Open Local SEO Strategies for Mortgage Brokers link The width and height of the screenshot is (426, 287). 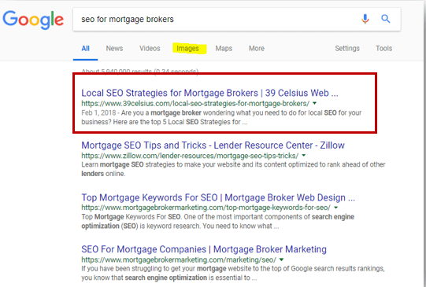point(209,93)
